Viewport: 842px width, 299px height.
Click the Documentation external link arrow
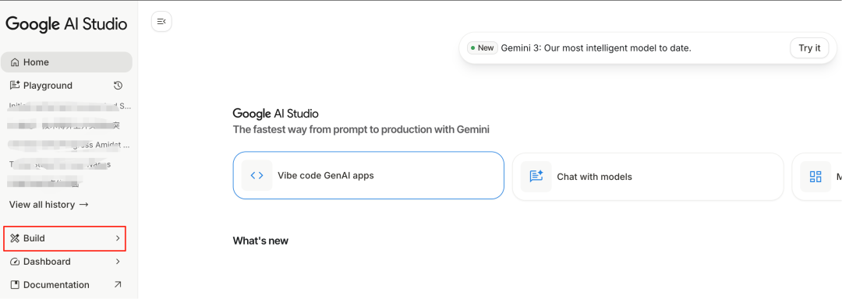click(x=119, y=284)
